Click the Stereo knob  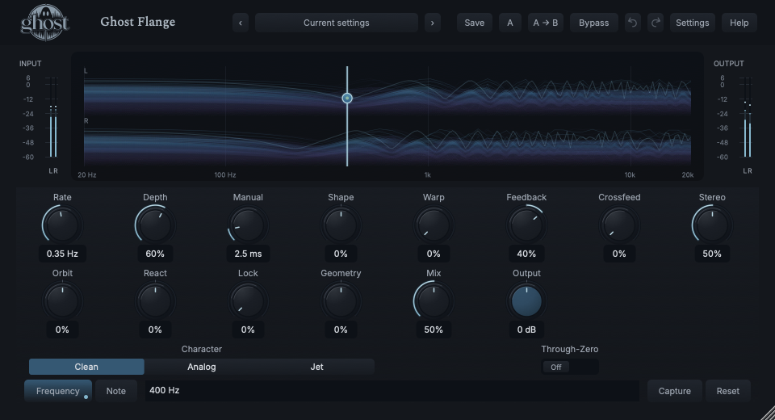712,225
